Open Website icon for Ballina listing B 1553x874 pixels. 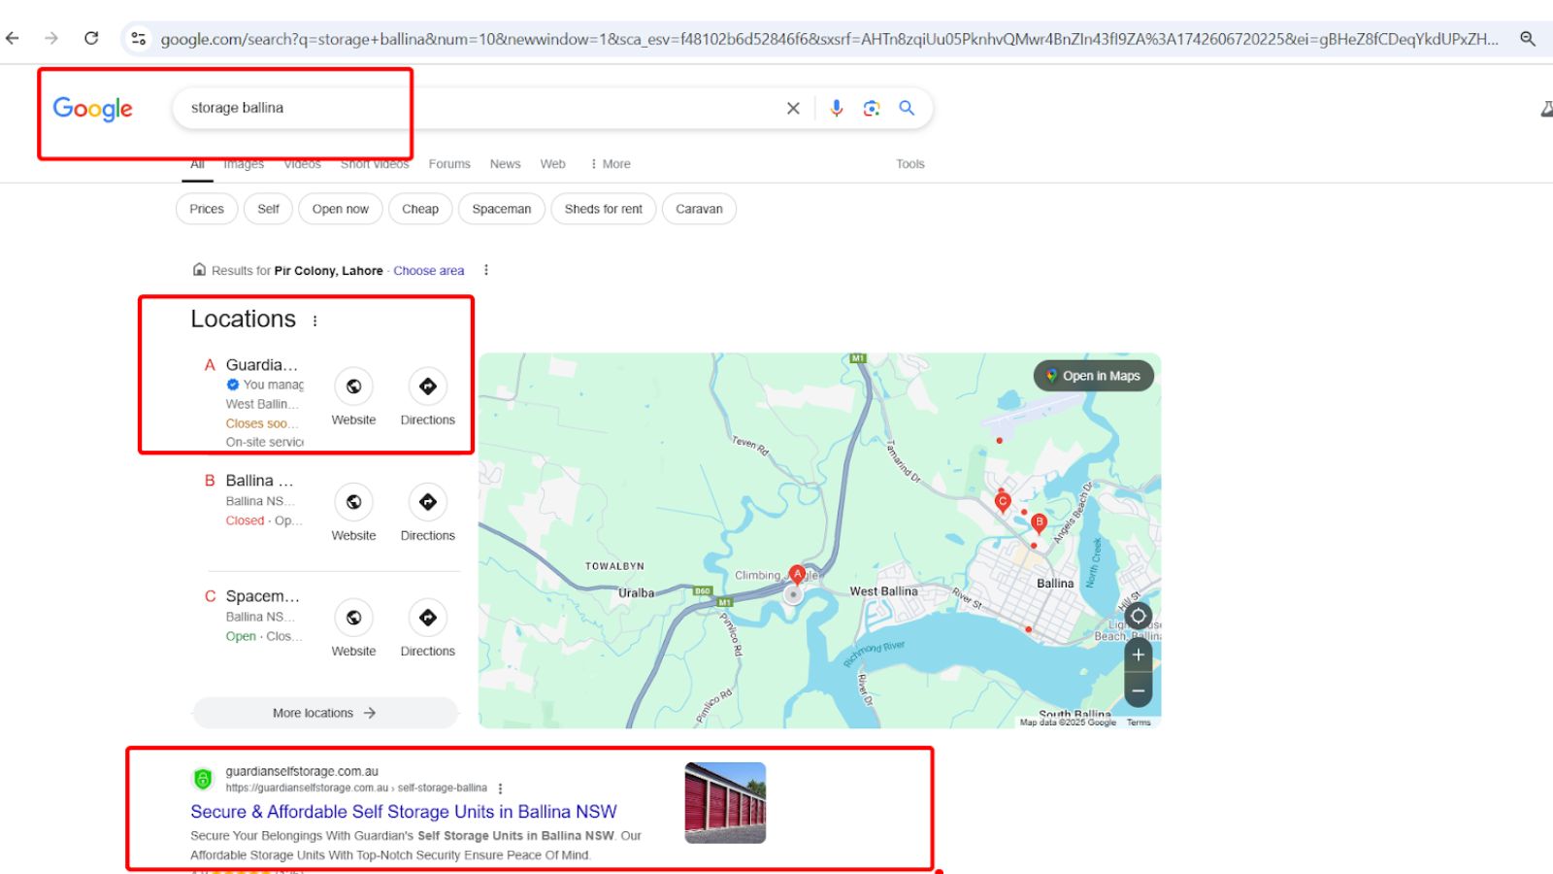tap(353, 502)
